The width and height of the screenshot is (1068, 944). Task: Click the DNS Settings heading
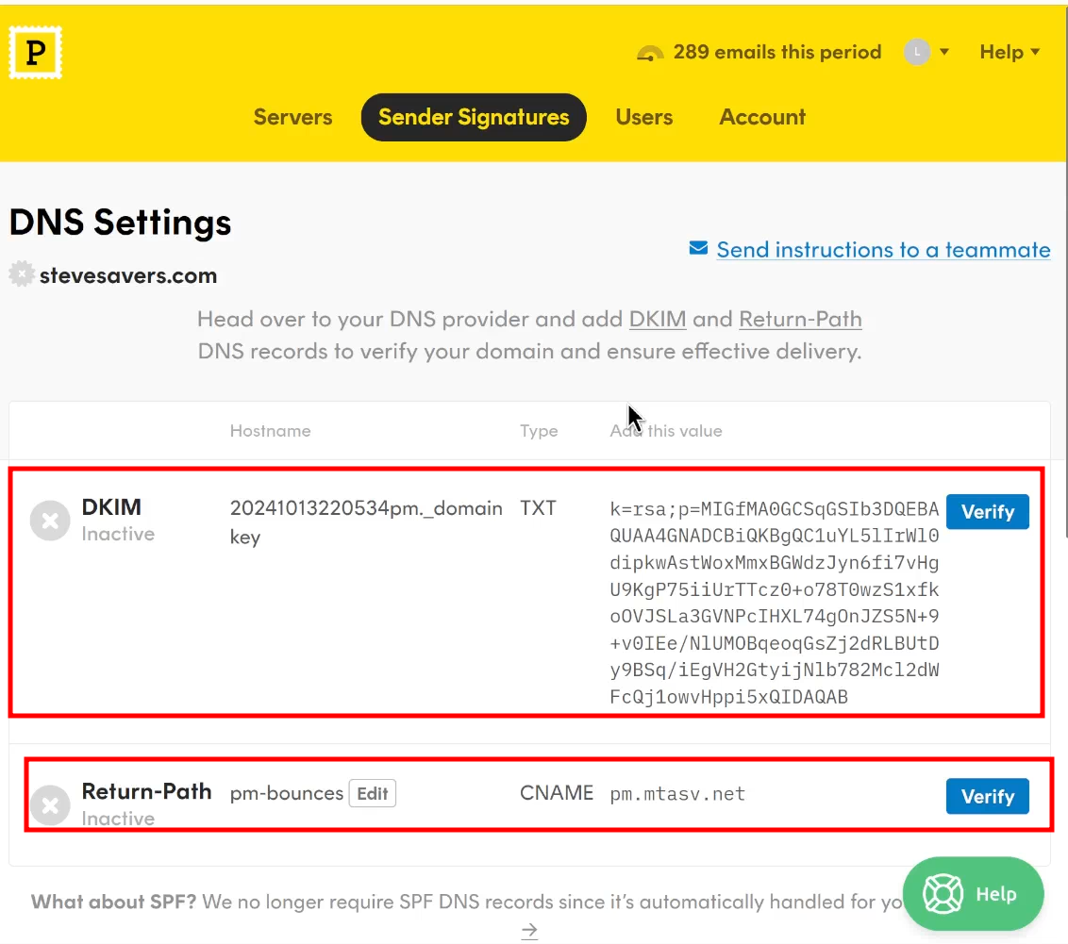[x=121, y=223]
